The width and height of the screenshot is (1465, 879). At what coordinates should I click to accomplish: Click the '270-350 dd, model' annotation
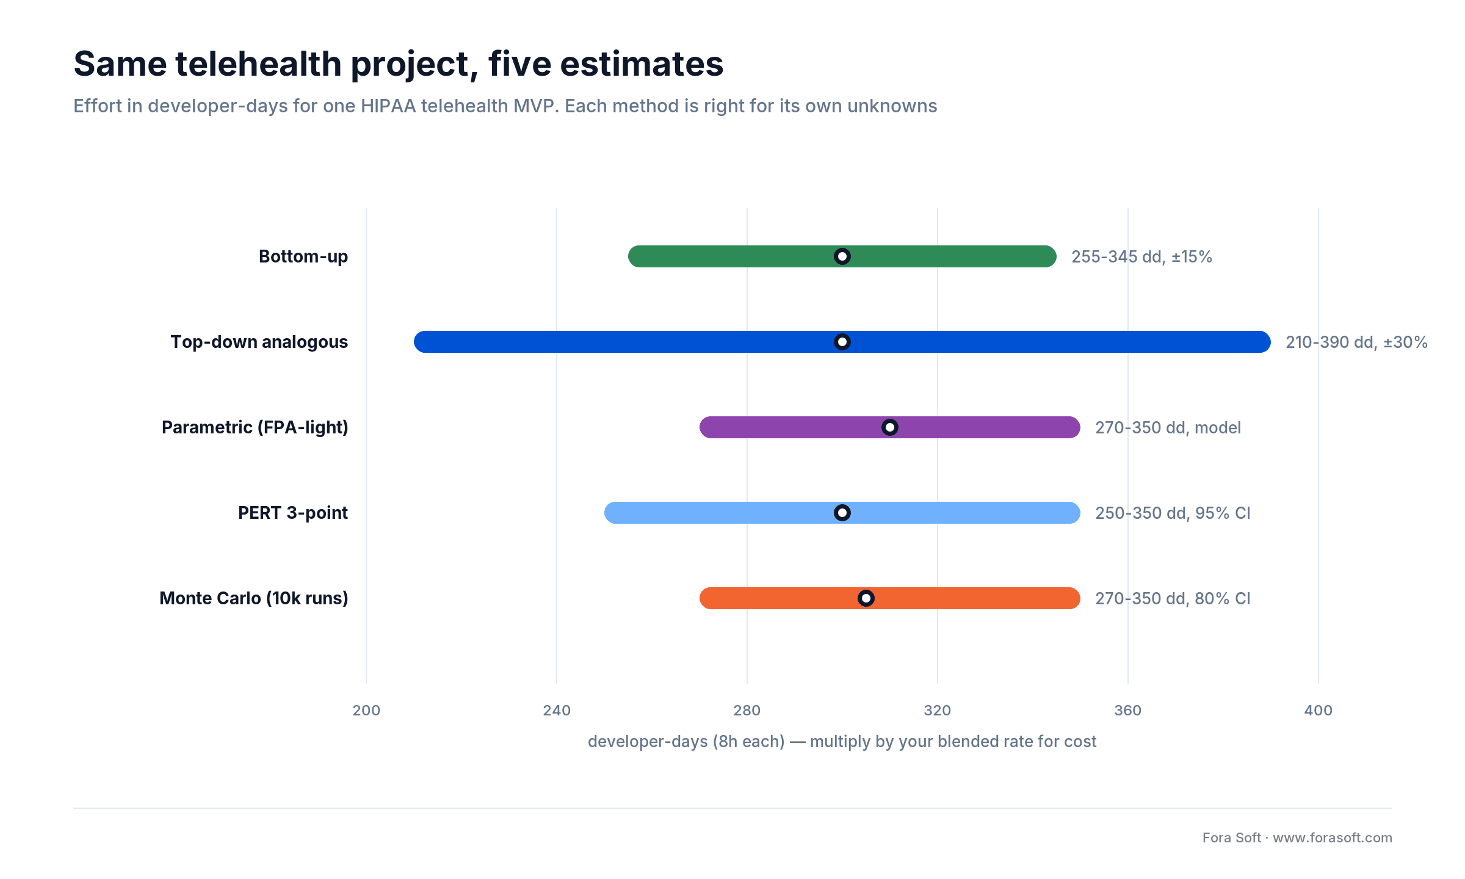(1168, 428)
